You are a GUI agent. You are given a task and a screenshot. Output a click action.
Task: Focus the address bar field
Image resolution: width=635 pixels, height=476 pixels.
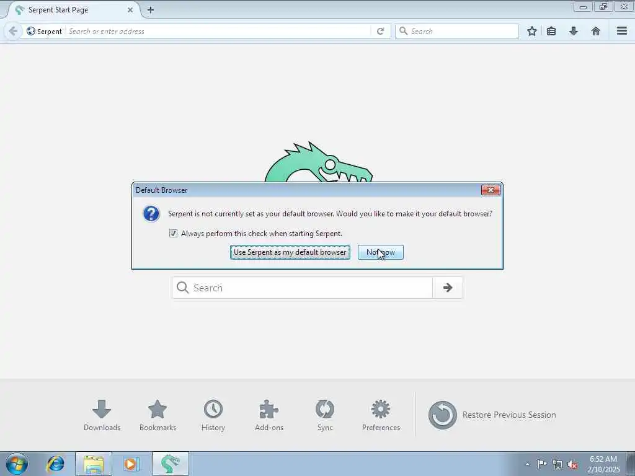[219, 31]
